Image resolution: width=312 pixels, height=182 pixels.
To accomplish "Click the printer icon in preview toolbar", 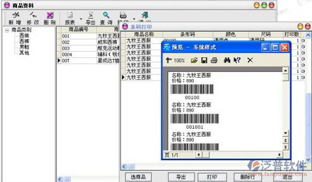I will coord(214,60).
